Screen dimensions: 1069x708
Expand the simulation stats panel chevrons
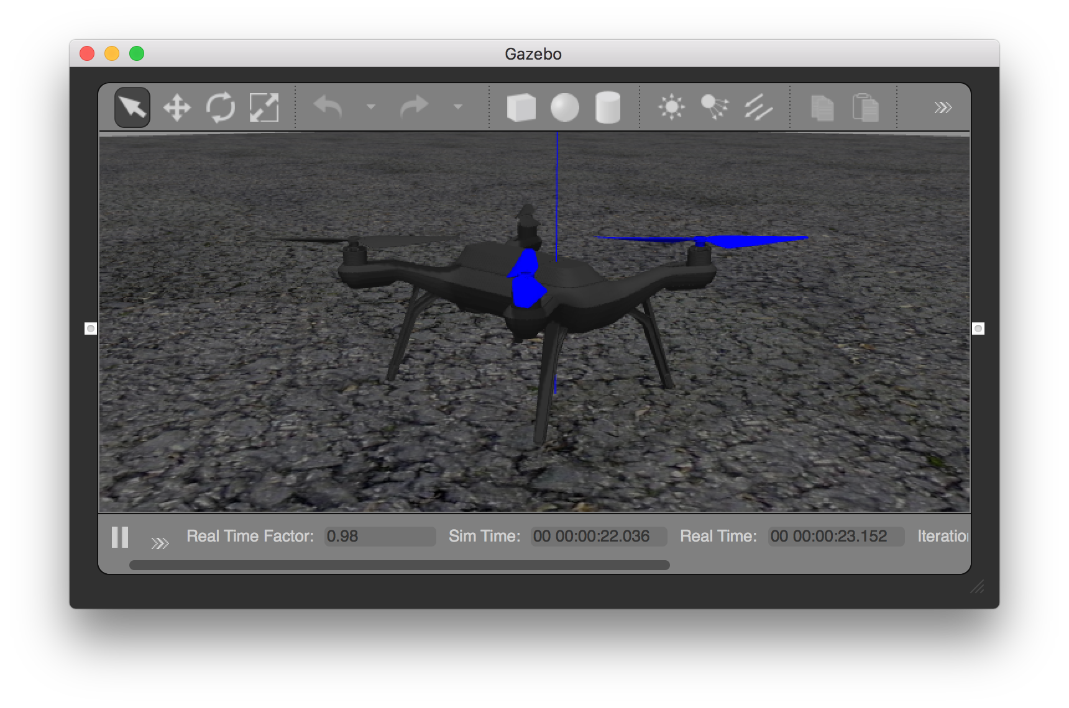click(161, 542)
